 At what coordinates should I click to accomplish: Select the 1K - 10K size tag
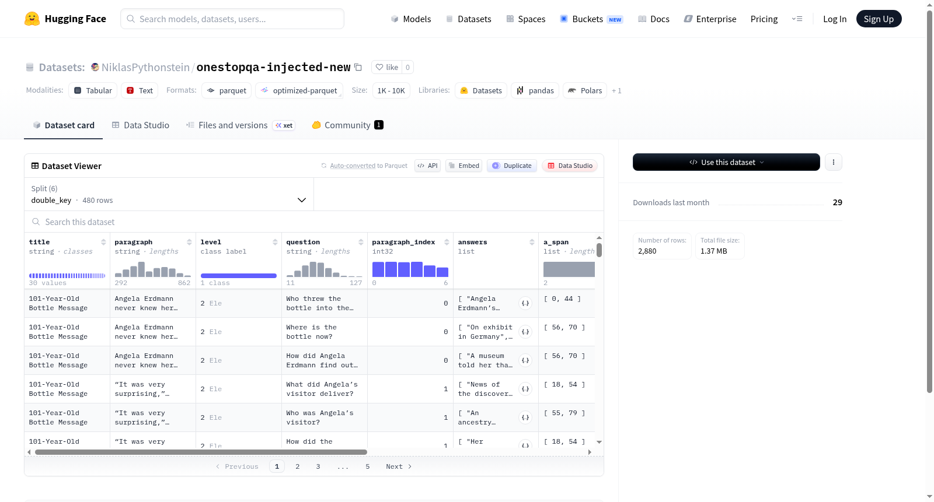[x=391, y=90]
